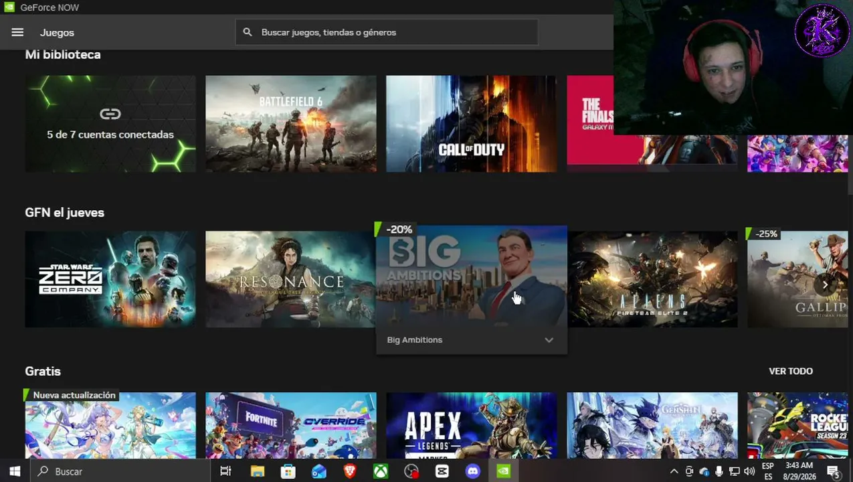Viewport: 853px width, 482px height.
Task: Click the link chain icon on accounts card
Action: 110,114
